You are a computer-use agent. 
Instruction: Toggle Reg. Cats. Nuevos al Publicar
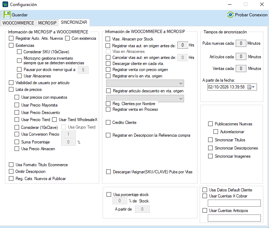pyautogui.click(x=11, y=178)
